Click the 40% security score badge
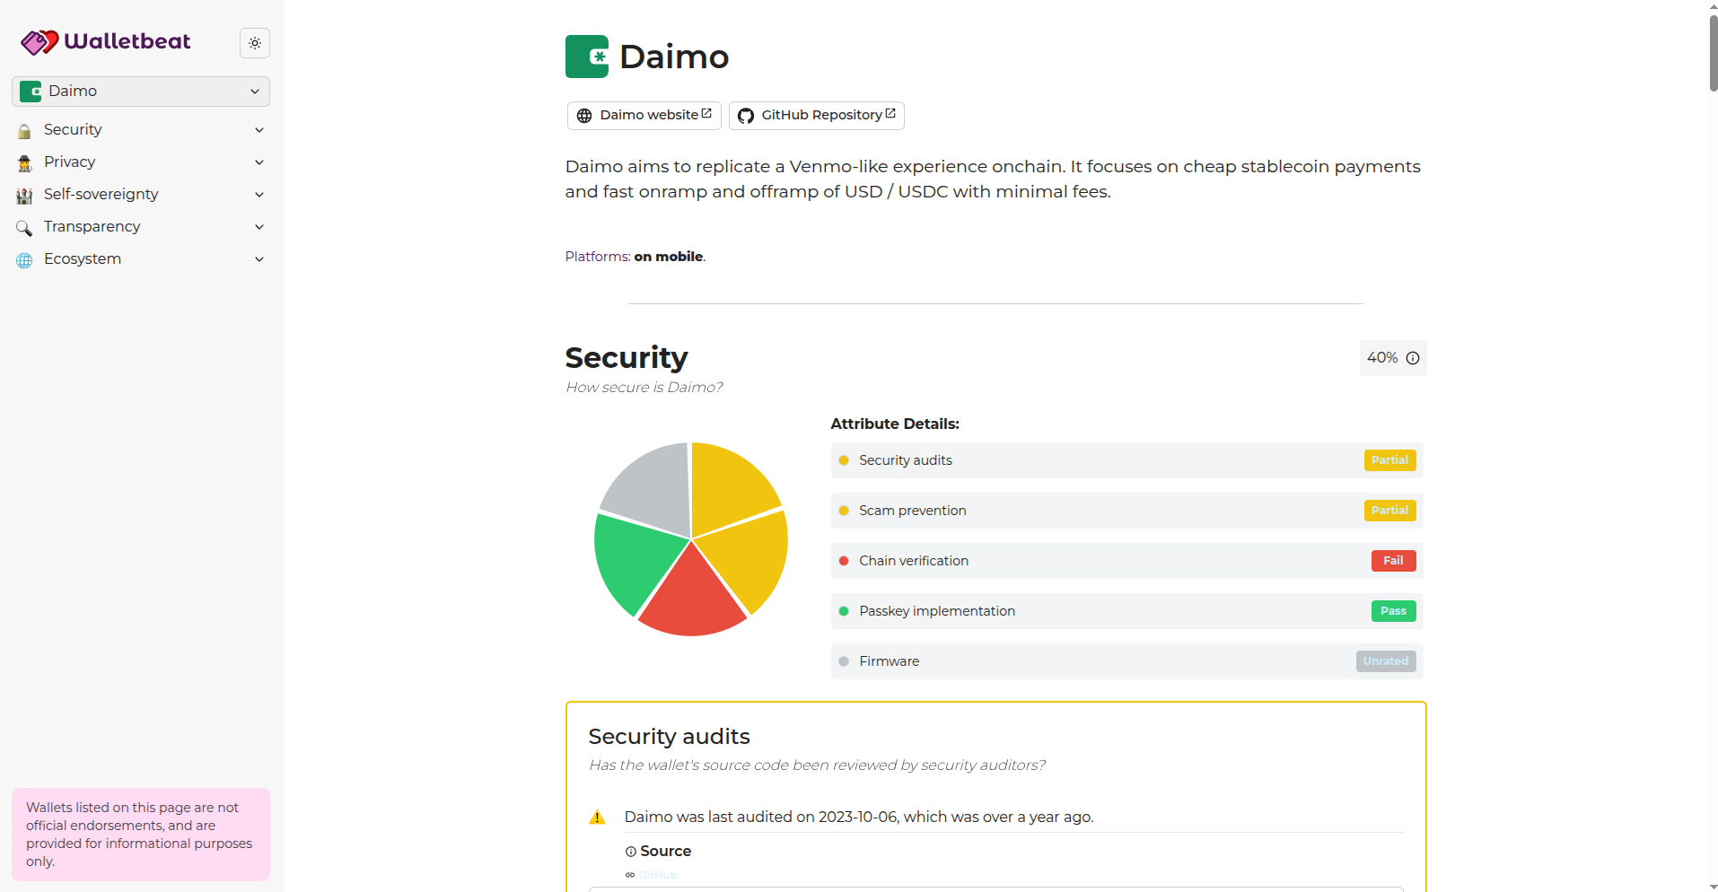The image size is (1718, 892). click(x=1393, y=358)
